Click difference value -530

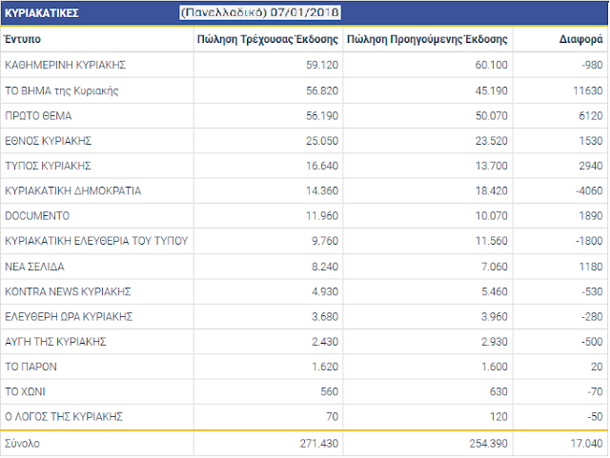click(x=592, y=291)
